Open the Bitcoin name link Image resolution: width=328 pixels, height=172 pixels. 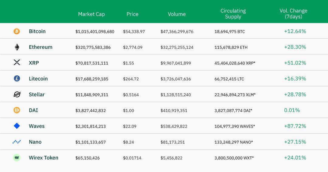pyautogui.click(x=37, y=31)
